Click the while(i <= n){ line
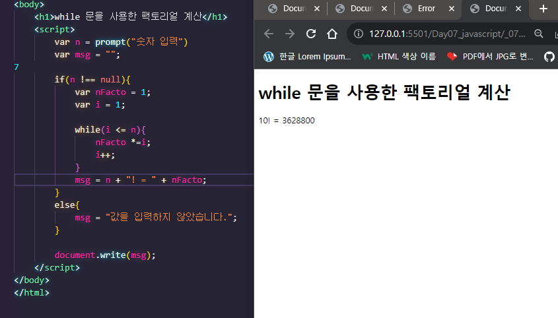 [x=110, y=130]
